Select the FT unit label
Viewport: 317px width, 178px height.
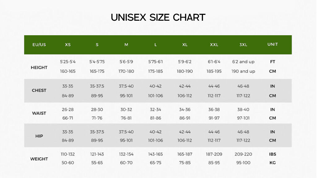pyautogui.click(x=272, y=62)
